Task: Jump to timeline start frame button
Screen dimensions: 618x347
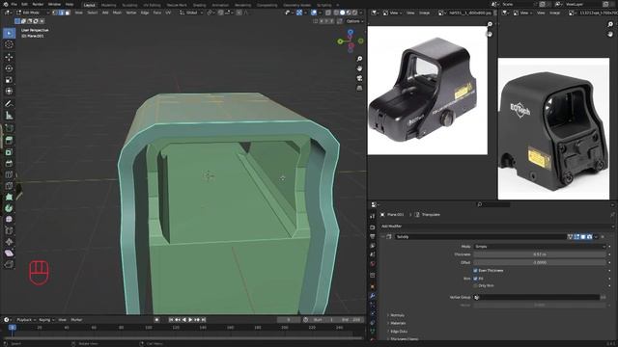Action: tap(171, 320)
